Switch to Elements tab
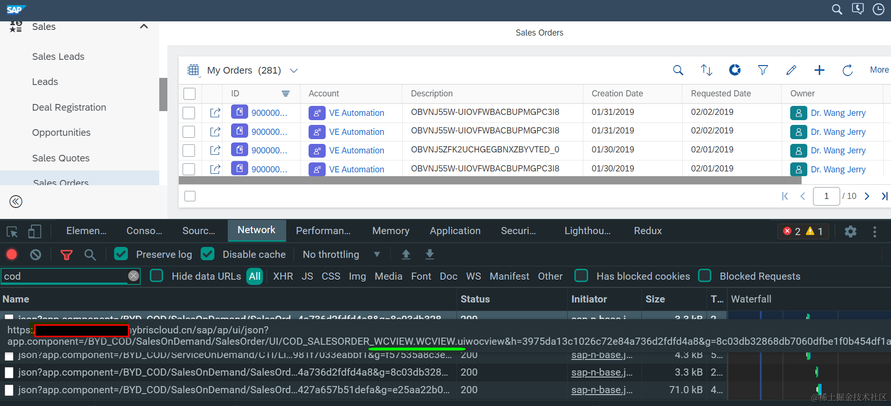The image size is (891, 406). (x=86, y=231)
